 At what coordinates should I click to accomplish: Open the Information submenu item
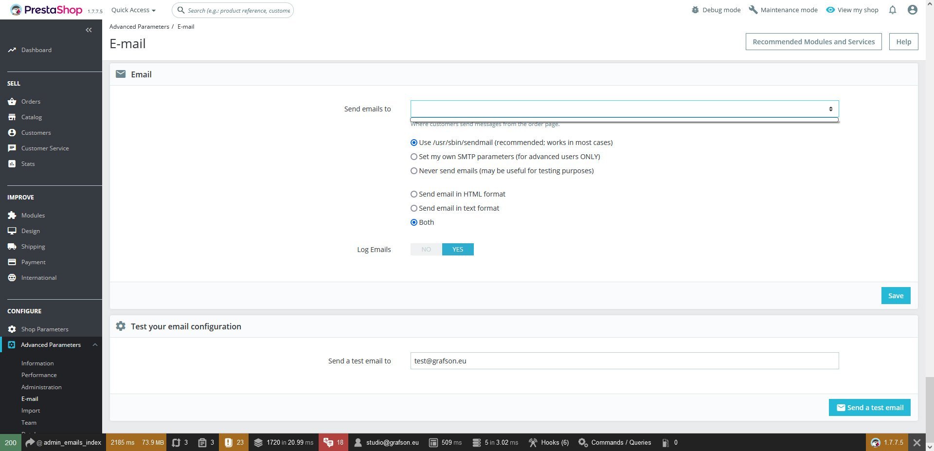point(37,363)
